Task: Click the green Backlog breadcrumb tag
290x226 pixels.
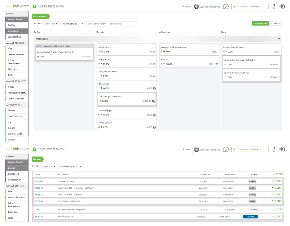Action: [38, 159]
